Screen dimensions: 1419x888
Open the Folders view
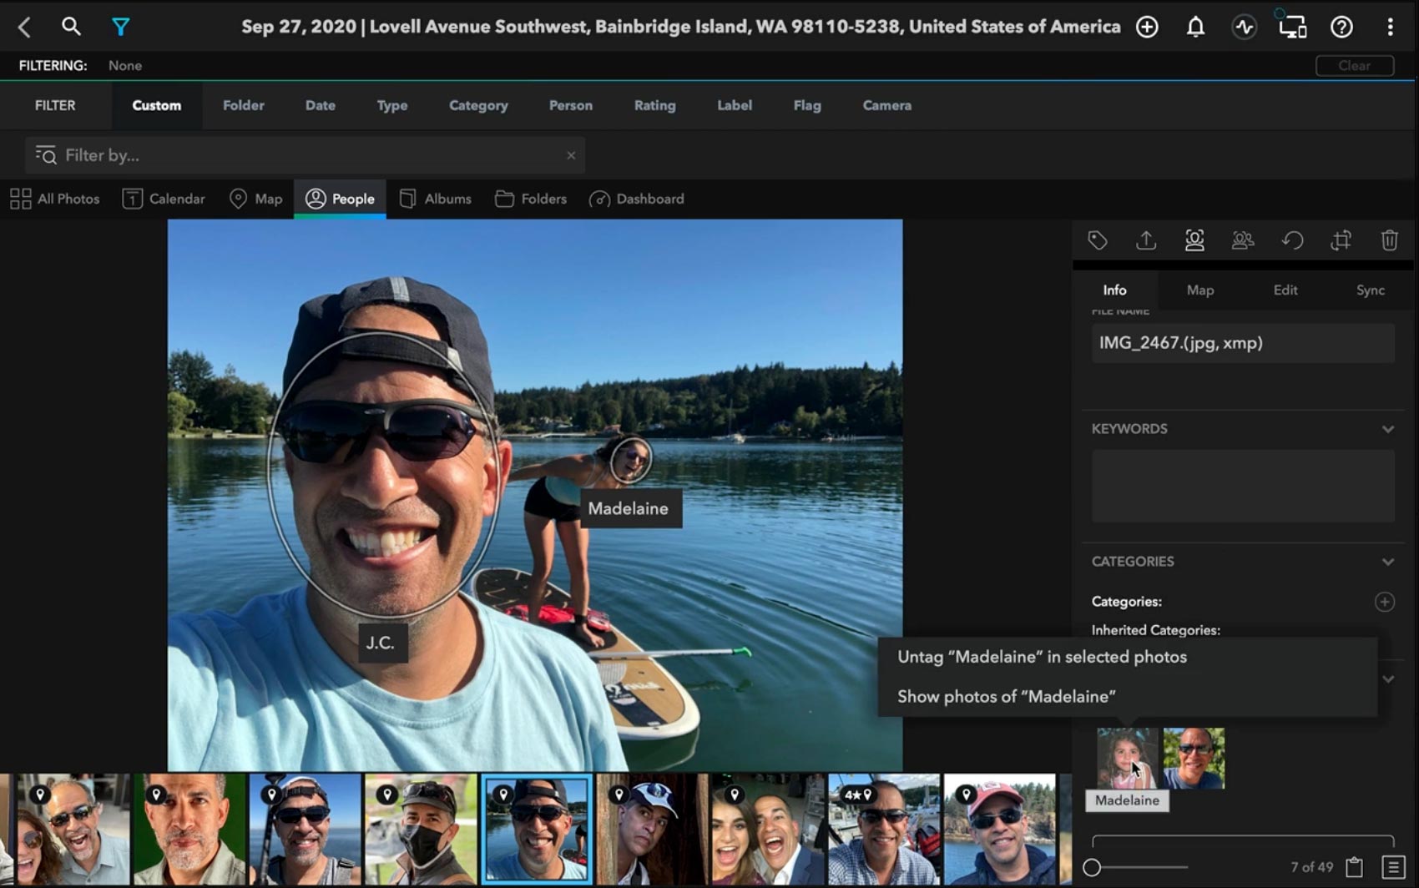[x=531, y=199]
